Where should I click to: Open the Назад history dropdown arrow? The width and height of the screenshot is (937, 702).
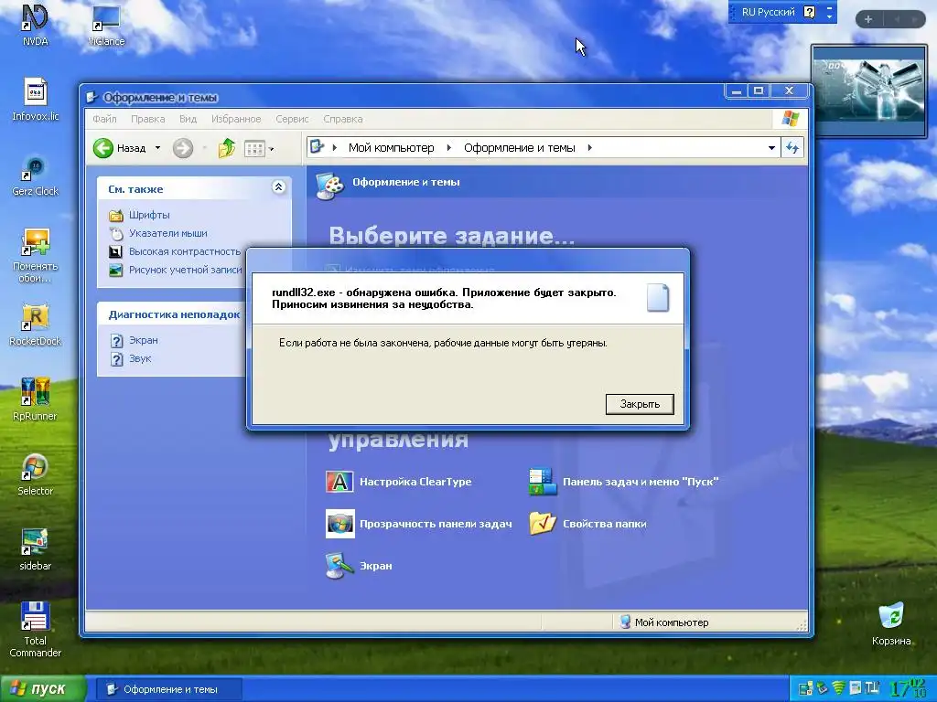(157, 148)
